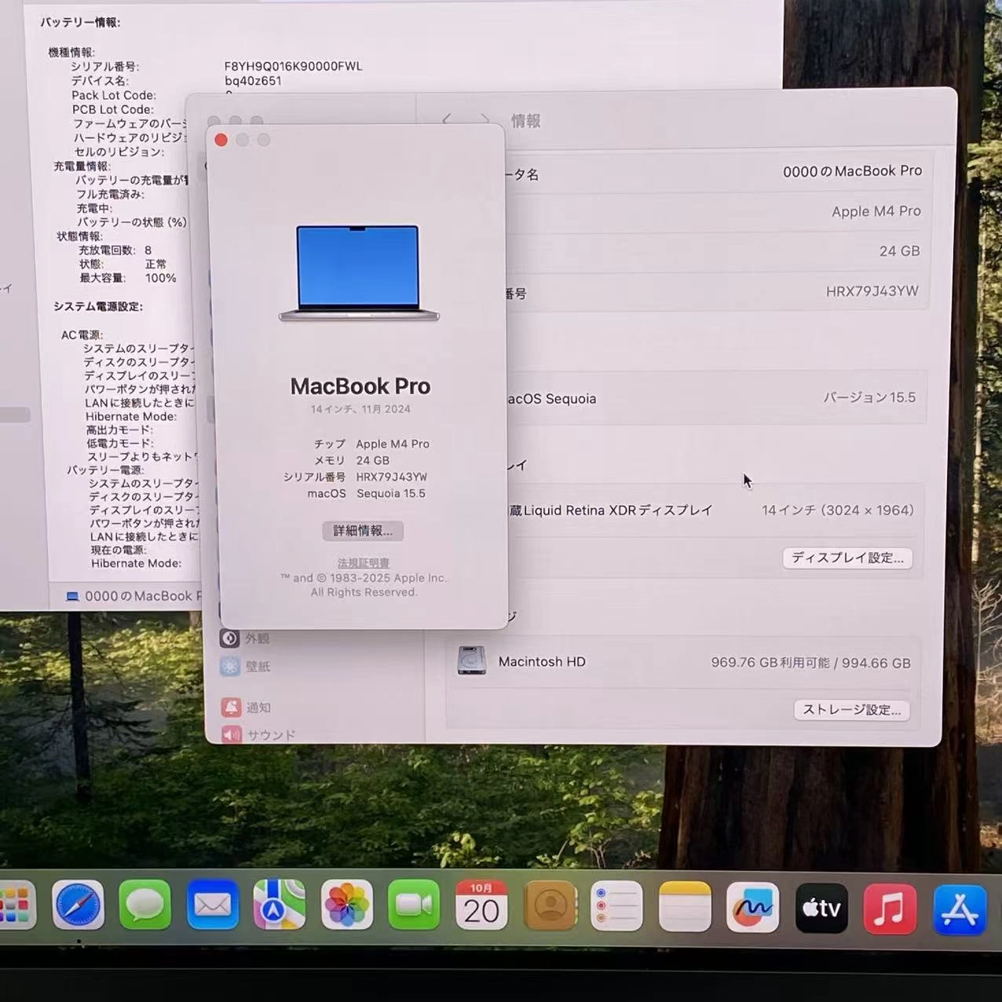This screenshot has width=1002, height=1002.
Task: Click the 現在の電源: row
Action: click(119, 550)
